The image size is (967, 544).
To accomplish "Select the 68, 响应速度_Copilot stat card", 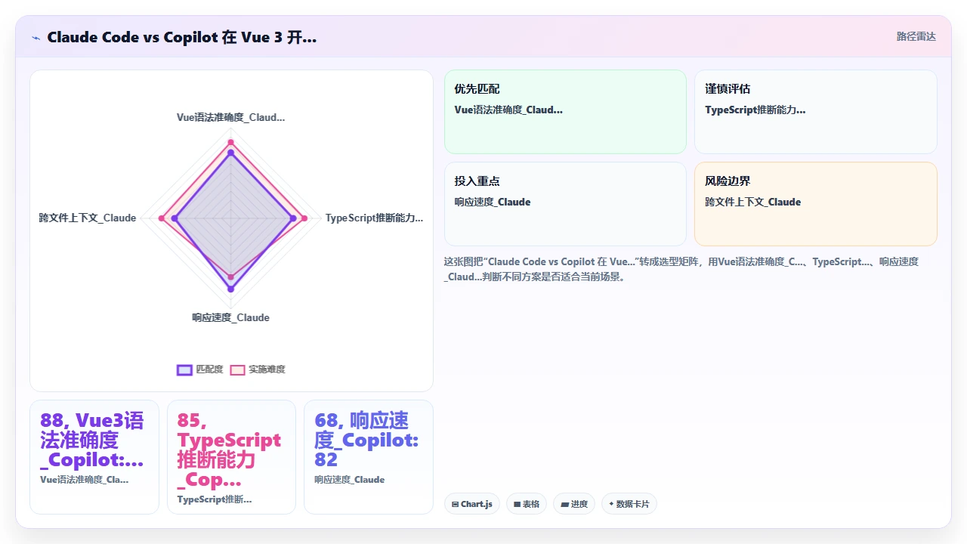I will pyautogui.click(x=369, y=457).
